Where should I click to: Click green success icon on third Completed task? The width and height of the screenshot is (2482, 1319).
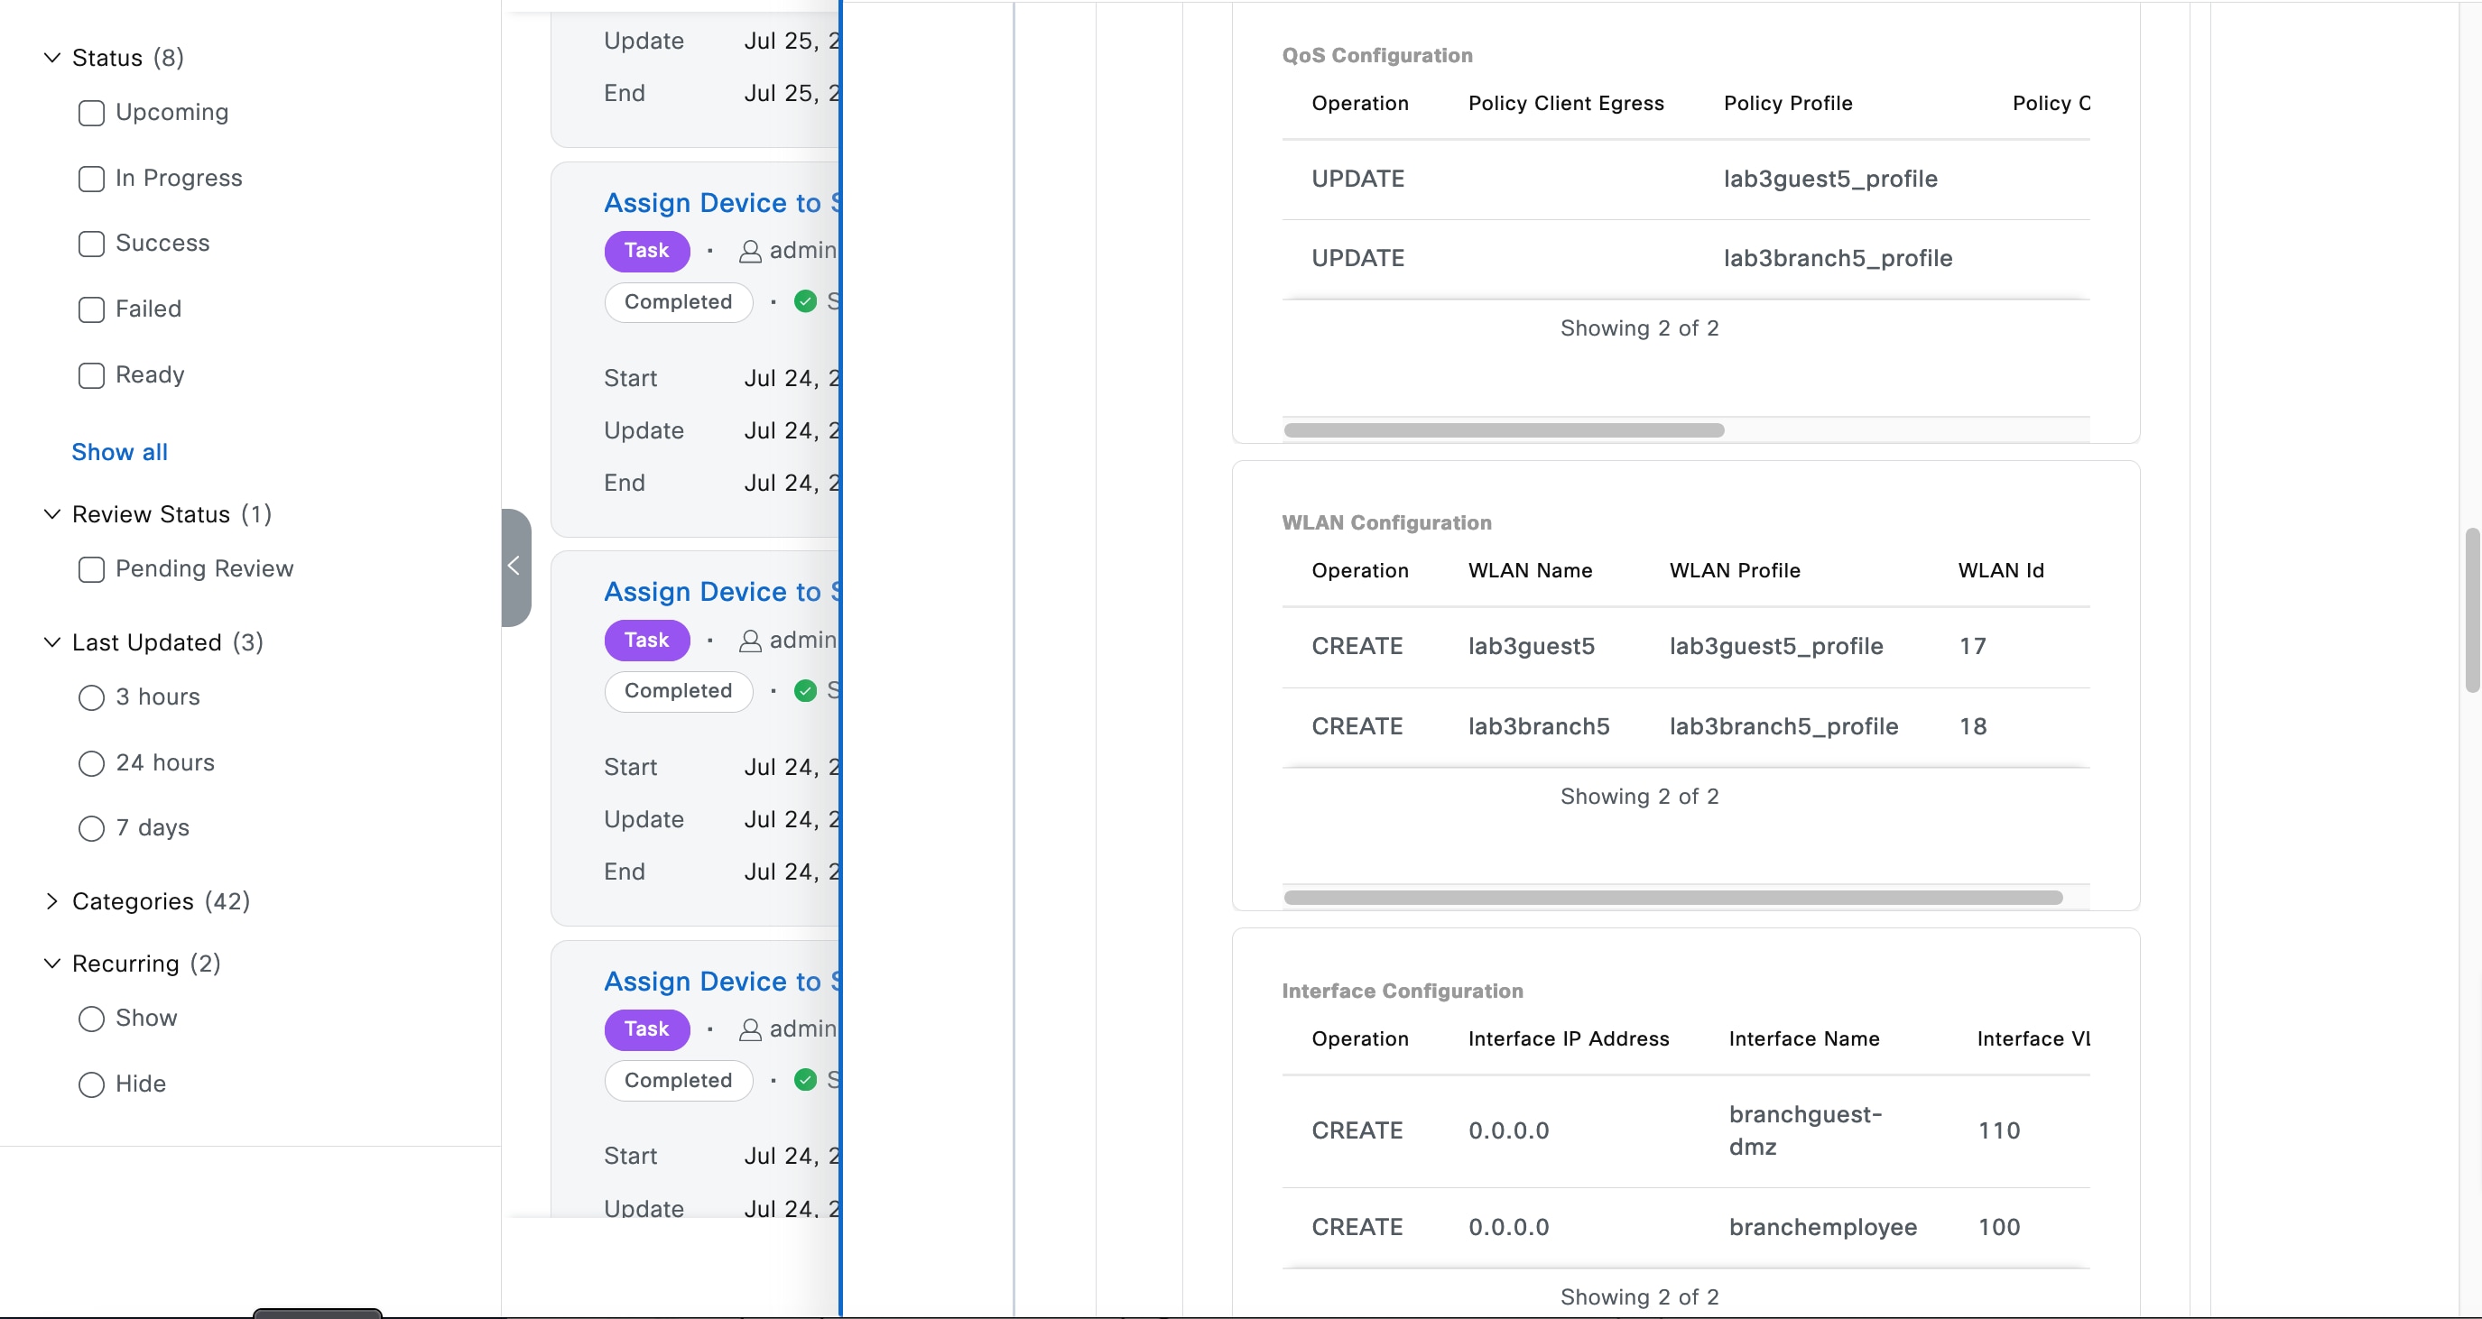pyautogui.click(x=805, y=1080)
